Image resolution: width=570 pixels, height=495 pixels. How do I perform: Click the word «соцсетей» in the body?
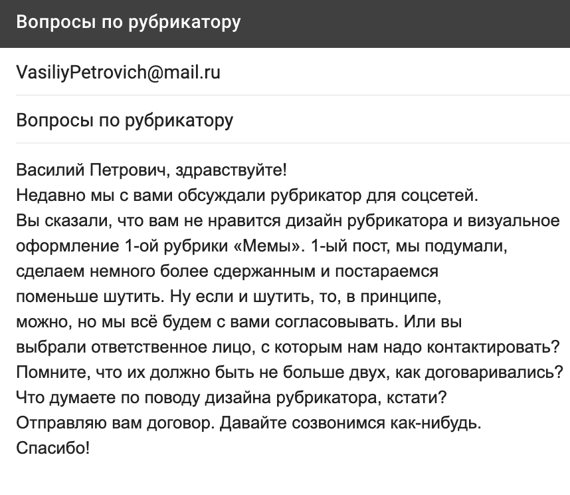(x=437, y=196)
